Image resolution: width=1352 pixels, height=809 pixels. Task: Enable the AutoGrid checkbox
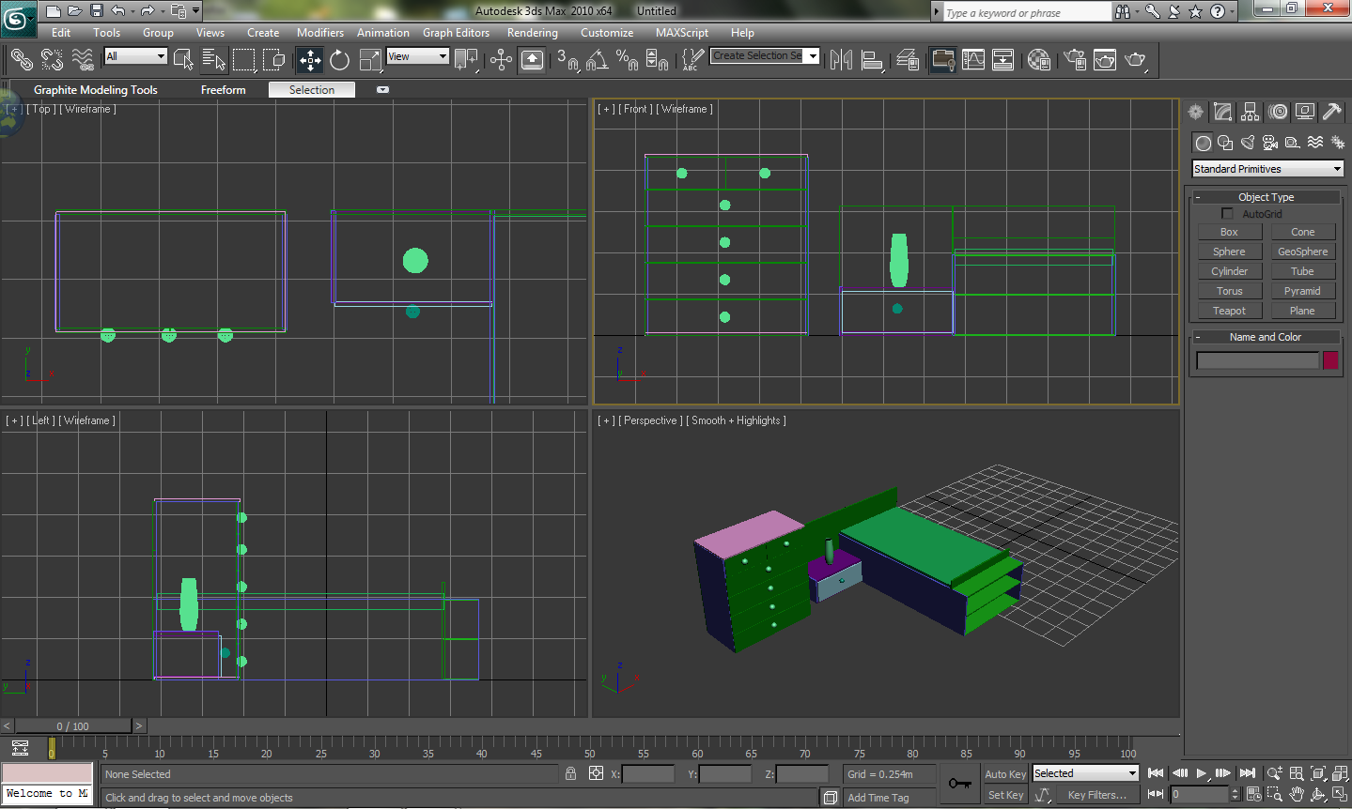tap(1227, 214)
